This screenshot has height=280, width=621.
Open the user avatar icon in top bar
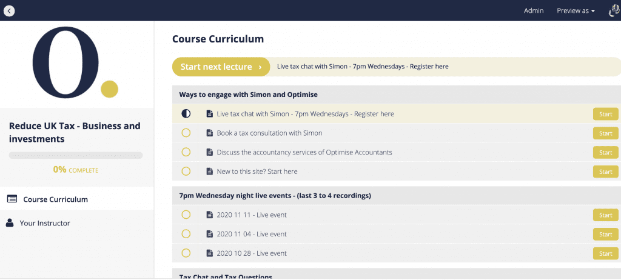point(614,11)
